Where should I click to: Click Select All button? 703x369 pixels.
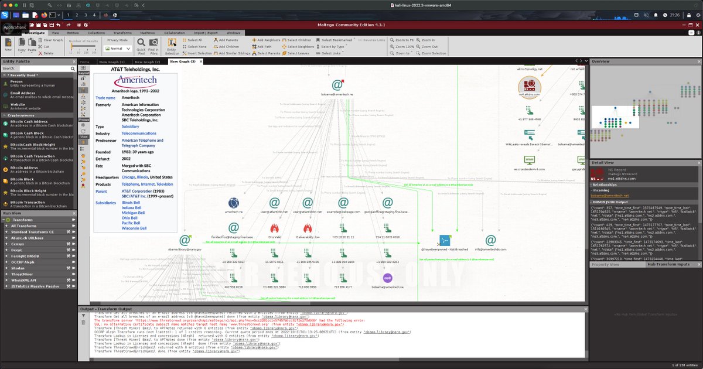pos(195,40)
